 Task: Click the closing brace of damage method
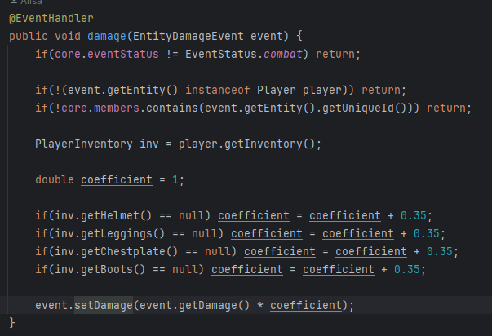tap(12, 323)
